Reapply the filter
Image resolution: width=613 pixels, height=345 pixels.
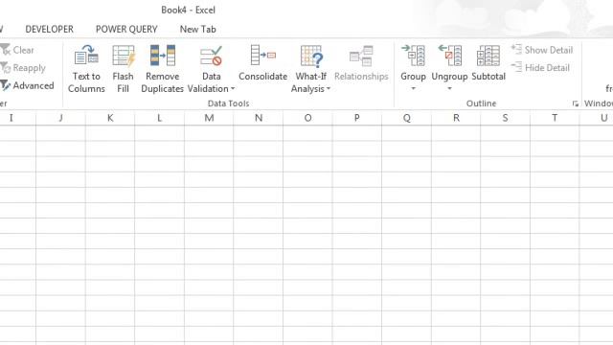(23, 68)
